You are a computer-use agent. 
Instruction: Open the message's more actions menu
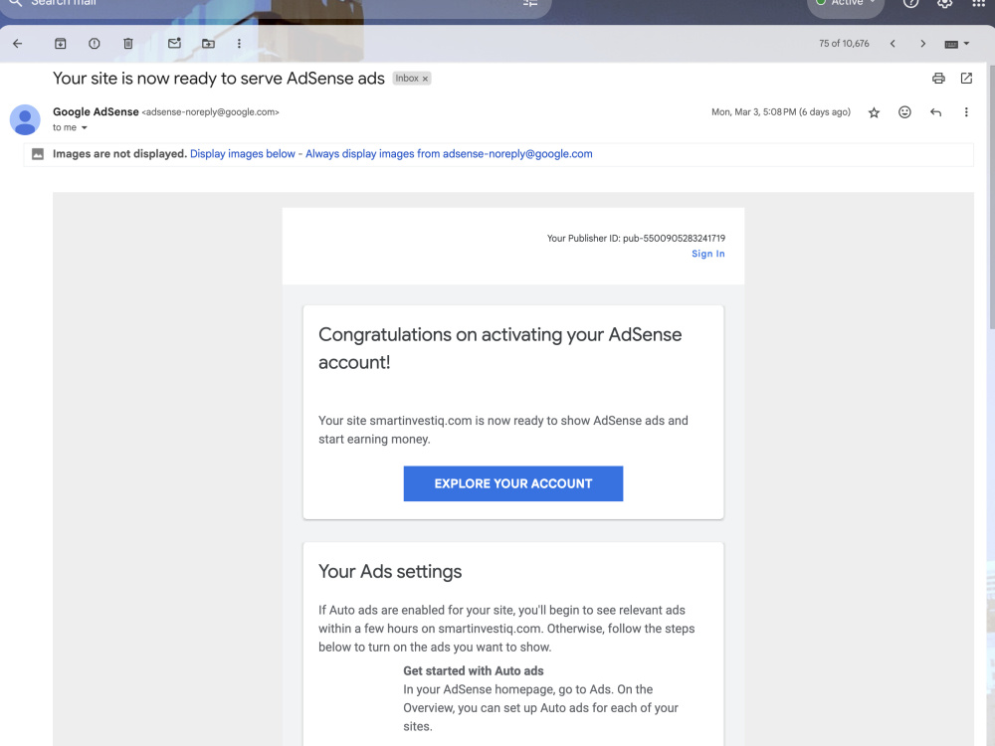tap(966, 112)
